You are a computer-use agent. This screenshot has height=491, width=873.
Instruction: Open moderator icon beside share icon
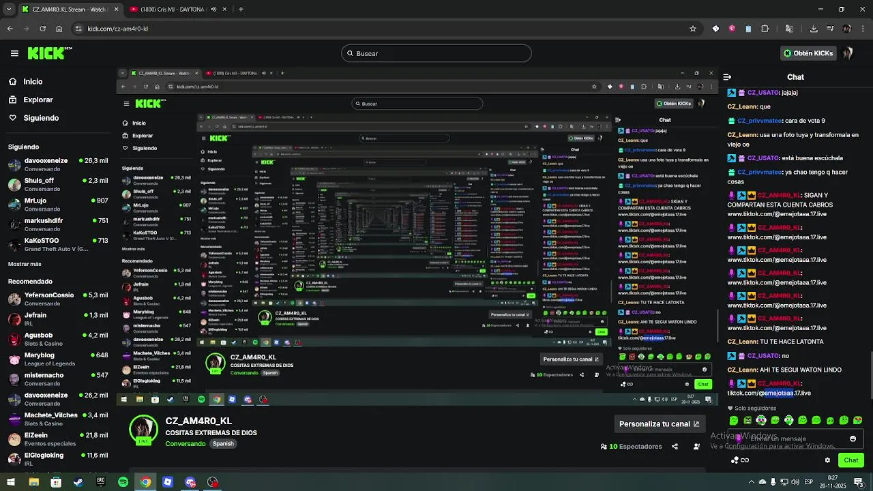point(696,447)
